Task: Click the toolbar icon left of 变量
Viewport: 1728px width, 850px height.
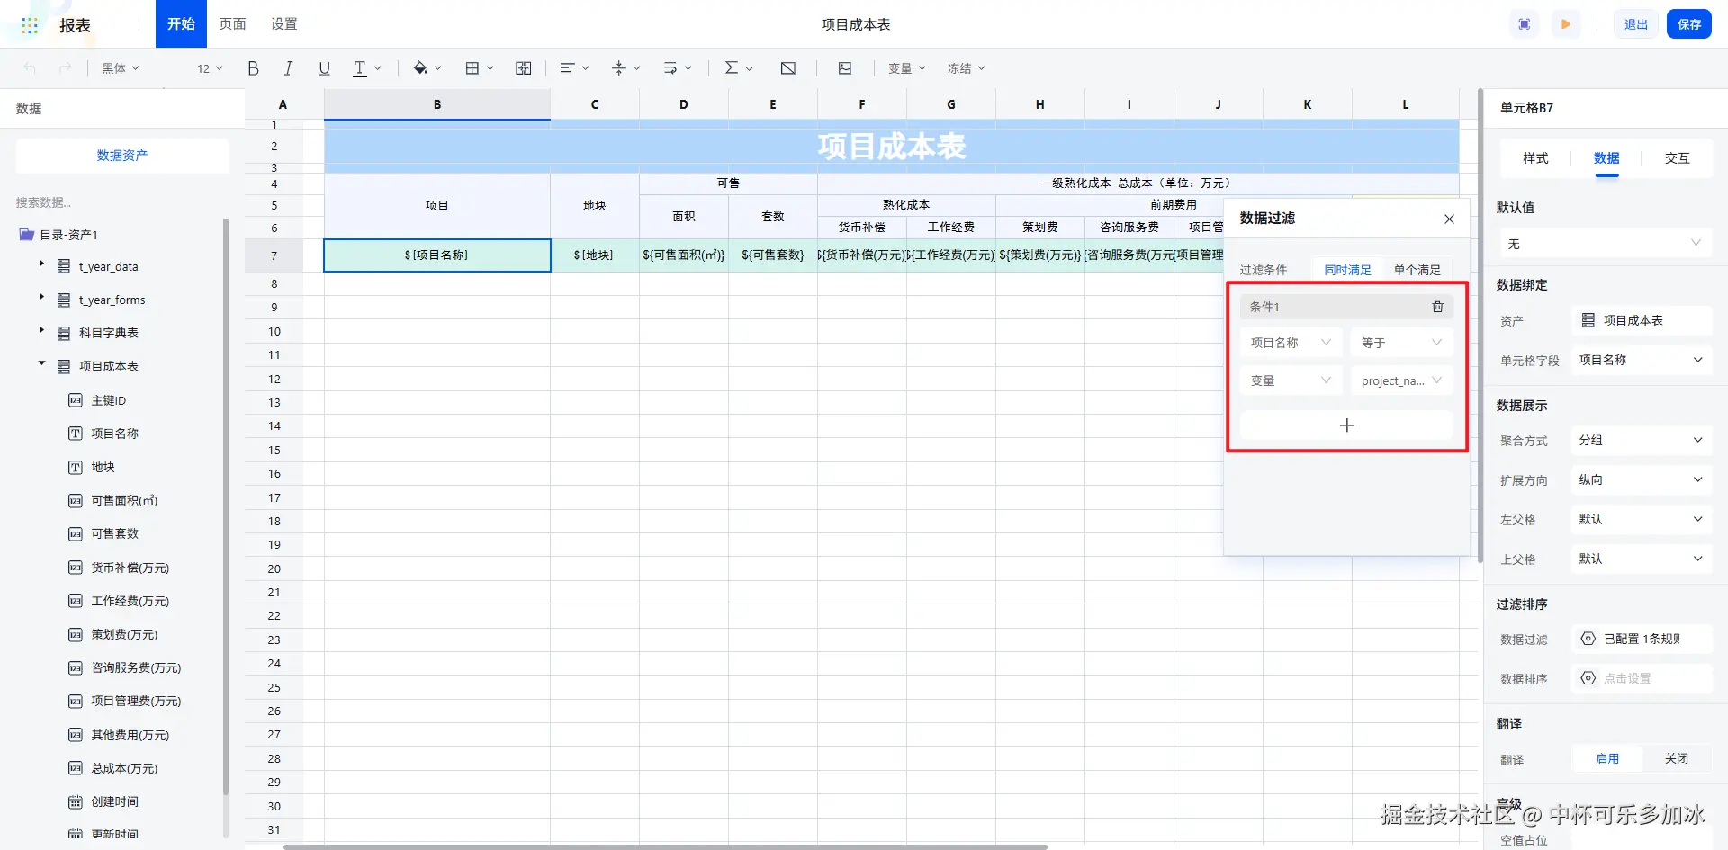Action: click(844, 68)
